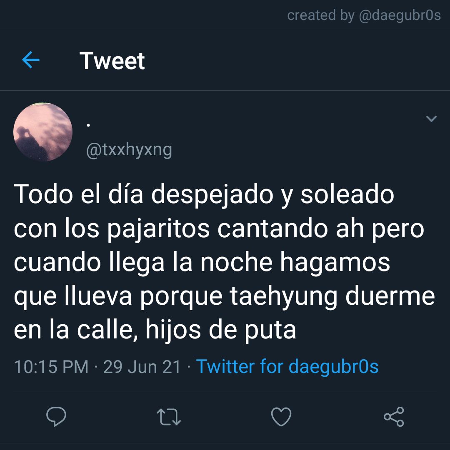Open the @txxhyxng profile picture
The height and width of the screenshot is (450, 450).
[x=43, y=132]
